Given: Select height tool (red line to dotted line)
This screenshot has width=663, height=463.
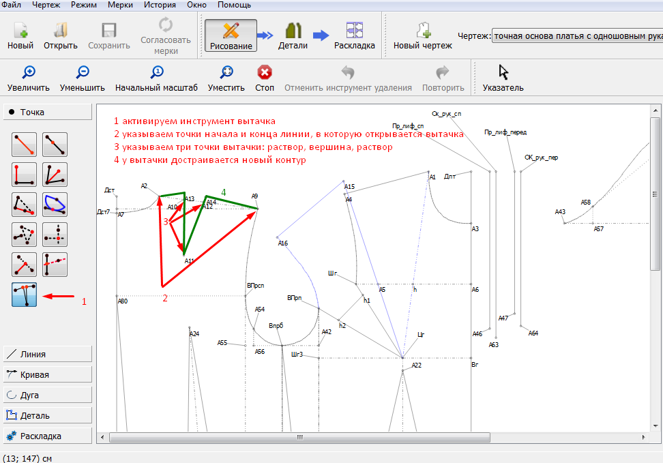Looking at the screenshot, I should coord(24,265).
